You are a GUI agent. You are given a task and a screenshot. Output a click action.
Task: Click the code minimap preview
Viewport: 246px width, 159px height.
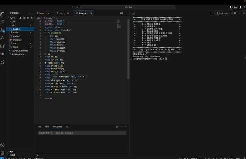(119, 24)
